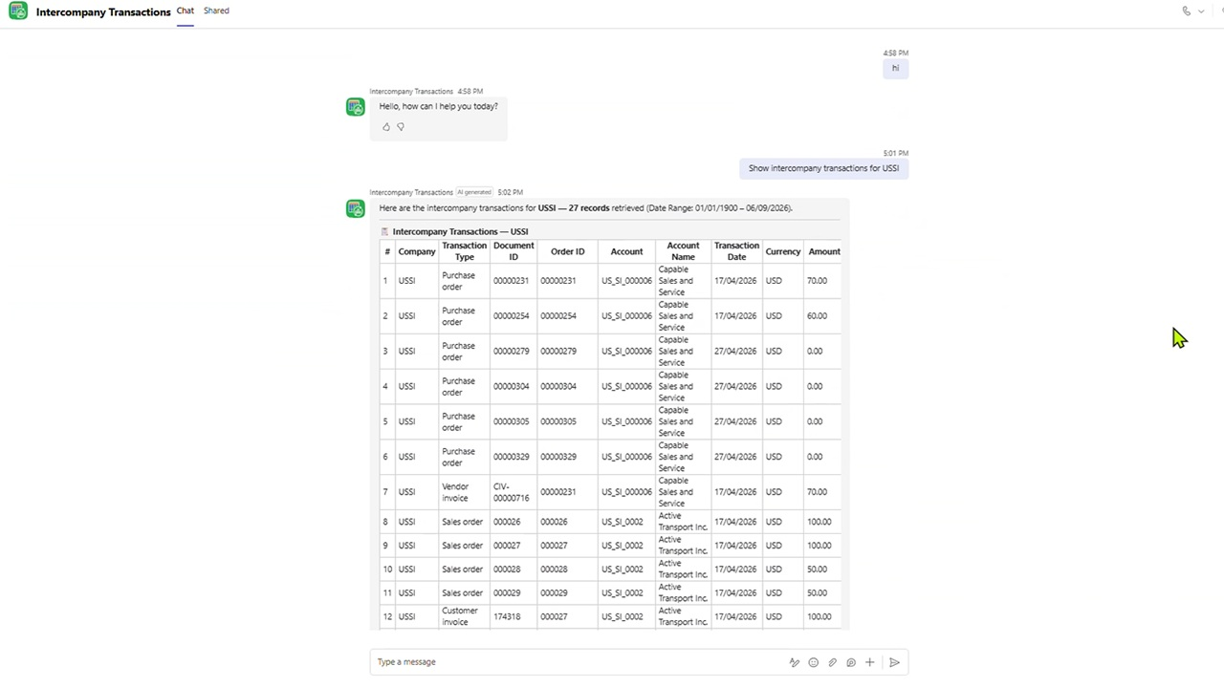Click the 'Transaction Date' column header
The height and width of the screenshot is (688, 1224).
[x=736, y=251]
